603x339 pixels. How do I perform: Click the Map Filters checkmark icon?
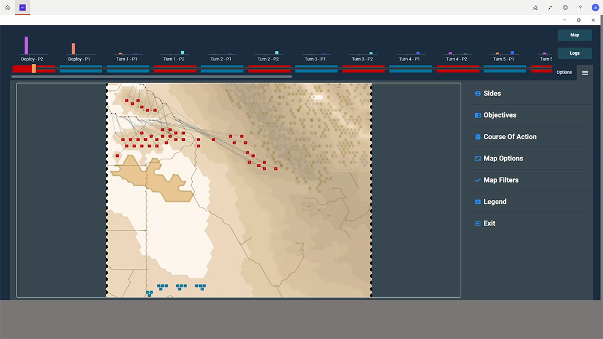[478, 180]
